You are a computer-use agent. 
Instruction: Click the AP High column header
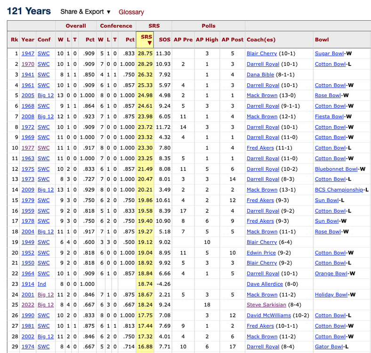click(x=207, y=40)
